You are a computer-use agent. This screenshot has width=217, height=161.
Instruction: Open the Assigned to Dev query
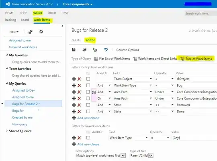(24, 90)
